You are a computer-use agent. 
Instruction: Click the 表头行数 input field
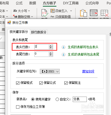[42, 47]
